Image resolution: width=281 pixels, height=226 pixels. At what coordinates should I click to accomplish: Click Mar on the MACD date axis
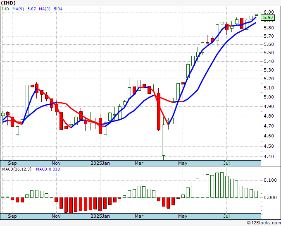point(139,216)
